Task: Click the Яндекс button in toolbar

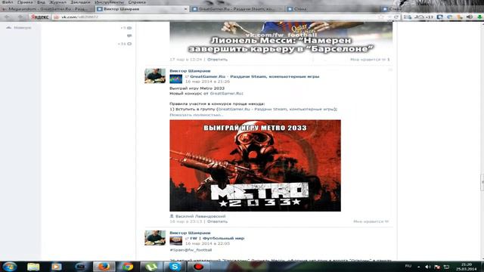Action: click(x=40, y=17)
